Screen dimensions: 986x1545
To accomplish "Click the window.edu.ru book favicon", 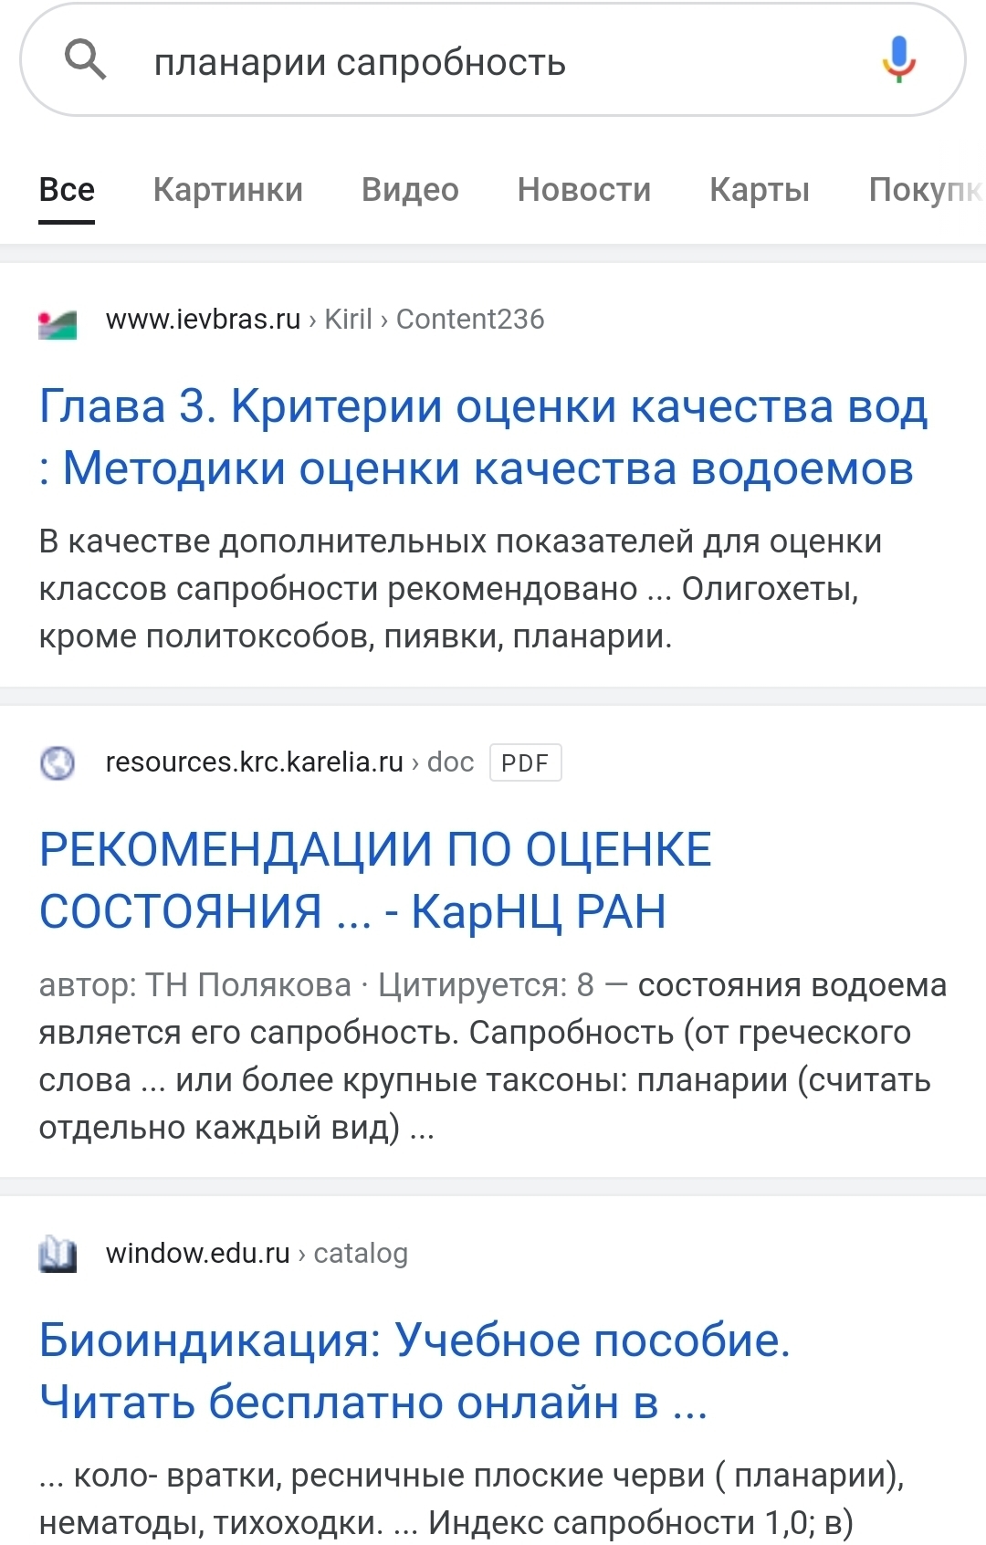I will [58, 1255].
